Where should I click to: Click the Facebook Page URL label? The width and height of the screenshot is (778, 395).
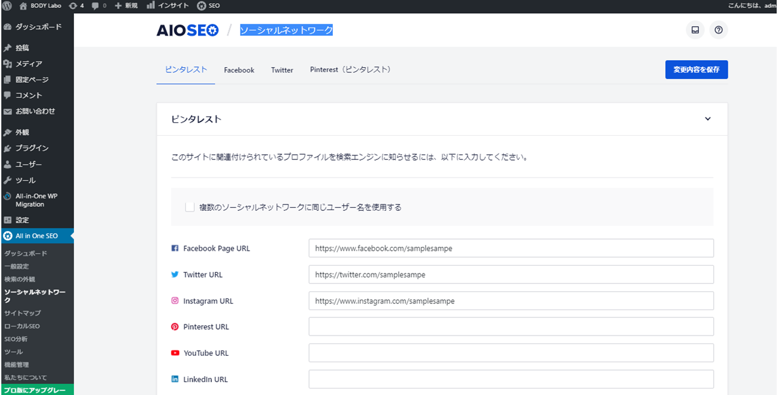point(216,248)
